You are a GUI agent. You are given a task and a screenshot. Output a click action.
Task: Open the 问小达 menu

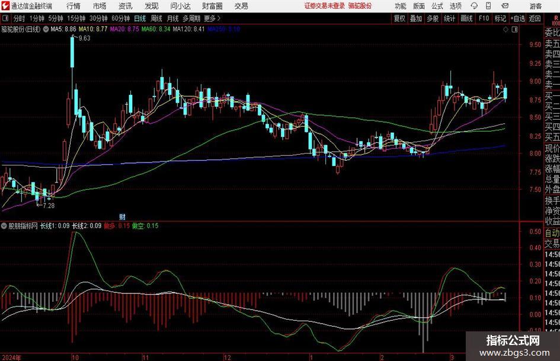click(x=180, y=6)
